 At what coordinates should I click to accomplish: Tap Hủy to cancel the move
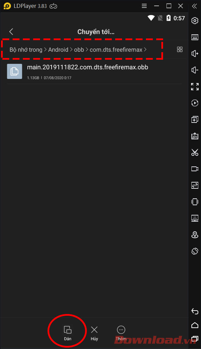[94, 333]
